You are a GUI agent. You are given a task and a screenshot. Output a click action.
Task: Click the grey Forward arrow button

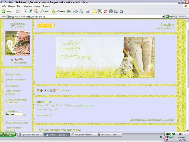18,11
